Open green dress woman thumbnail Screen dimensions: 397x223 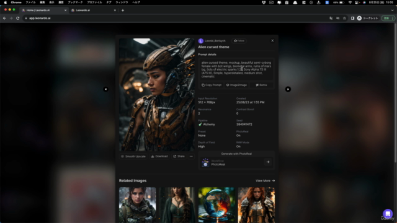click(x=177, y=205)
